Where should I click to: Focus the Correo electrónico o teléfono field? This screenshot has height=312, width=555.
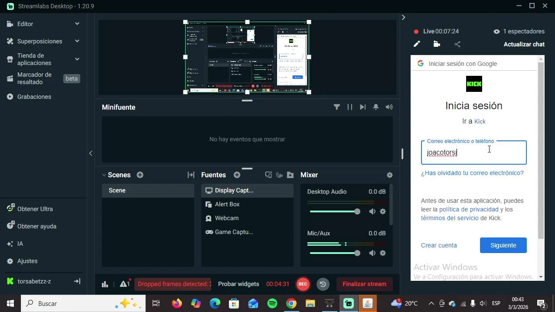[474, 153]
